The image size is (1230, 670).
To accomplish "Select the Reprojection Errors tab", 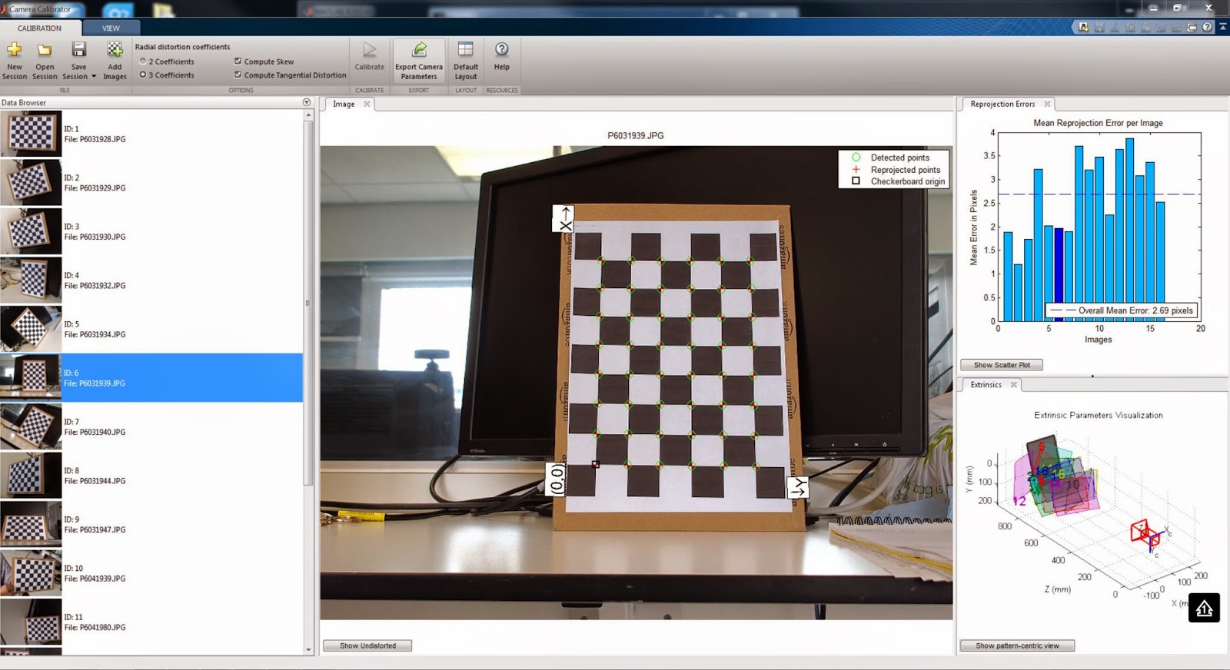I will [x=1002, y=104].
